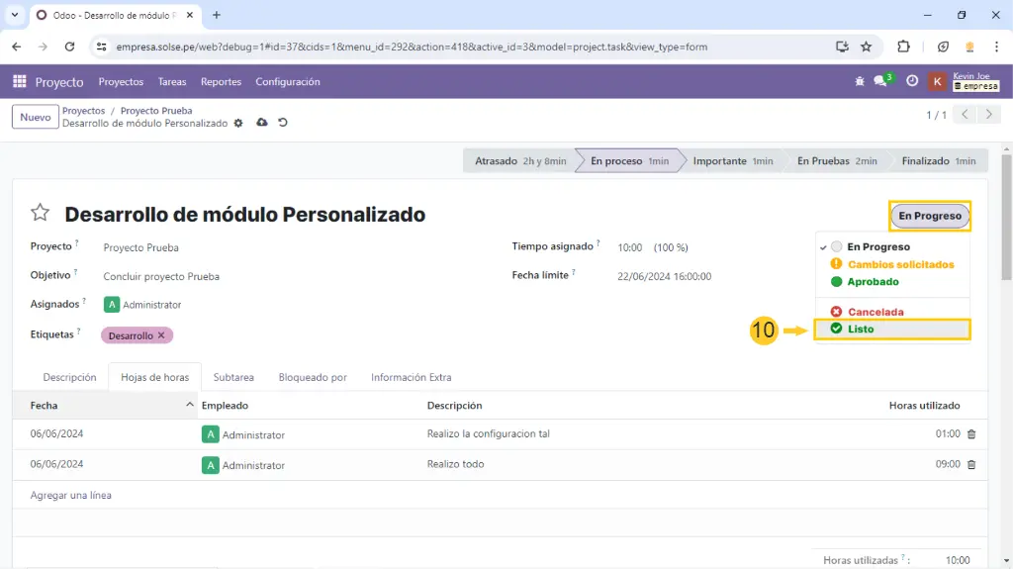This screenshot has width=1013, height=569.
Task: Open the debug bug icon menu
Action: 859,82
